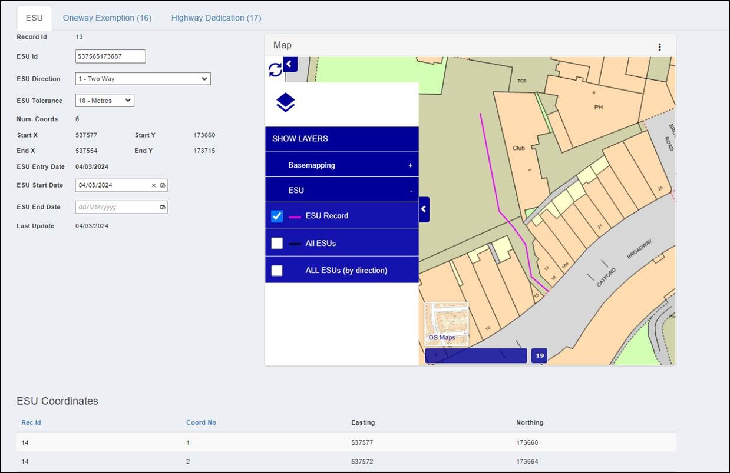Image resolution: width=730 pixels, height=473 pixels.
Task: Click the SHOW LAYERS header
Action: (342, 139)
